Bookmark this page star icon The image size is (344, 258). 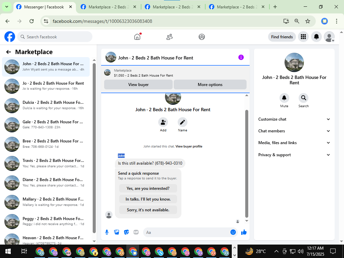[x=308, y=21]
